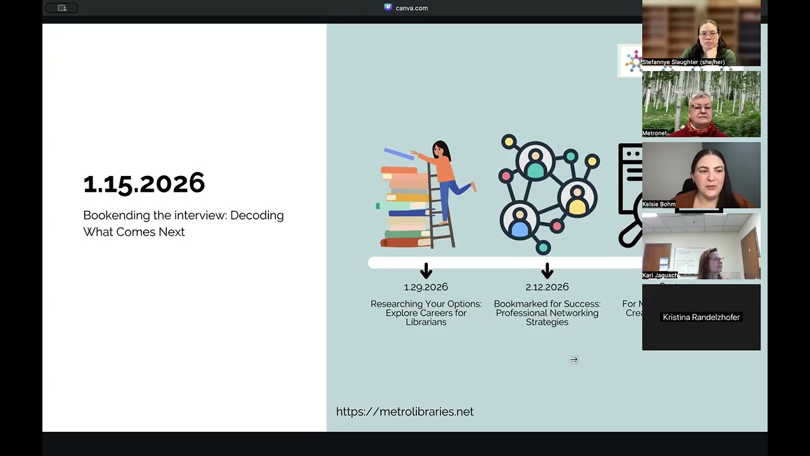Open the metrolibraries.net link
810x456 pixels.
(404, 412)
